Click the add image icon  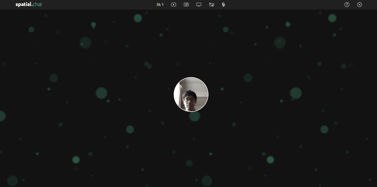[x=186, y=5]
